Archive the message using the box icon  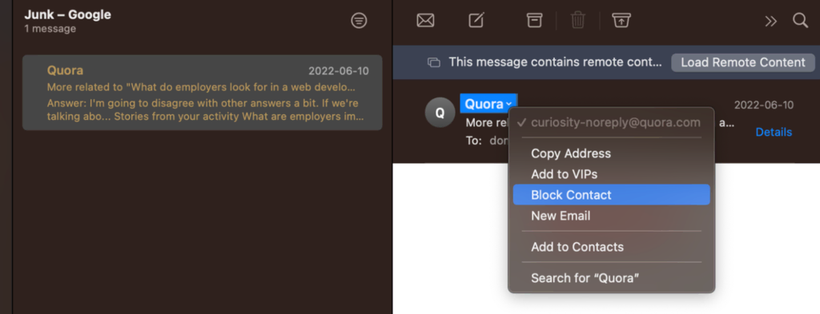tap(534, 20)
